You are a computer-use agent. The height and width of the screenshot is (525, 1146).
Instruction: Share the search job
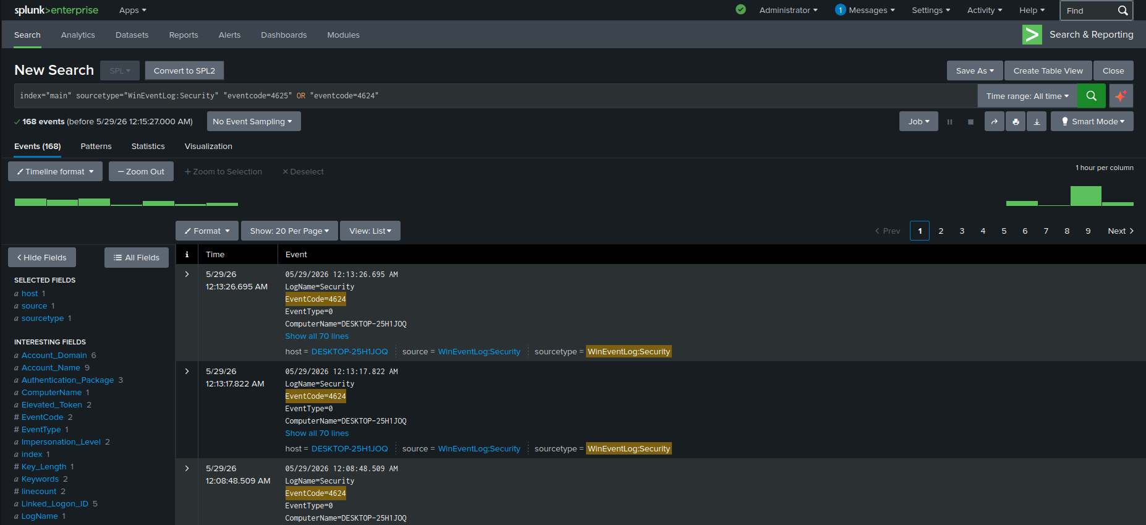tap(994, 122)
